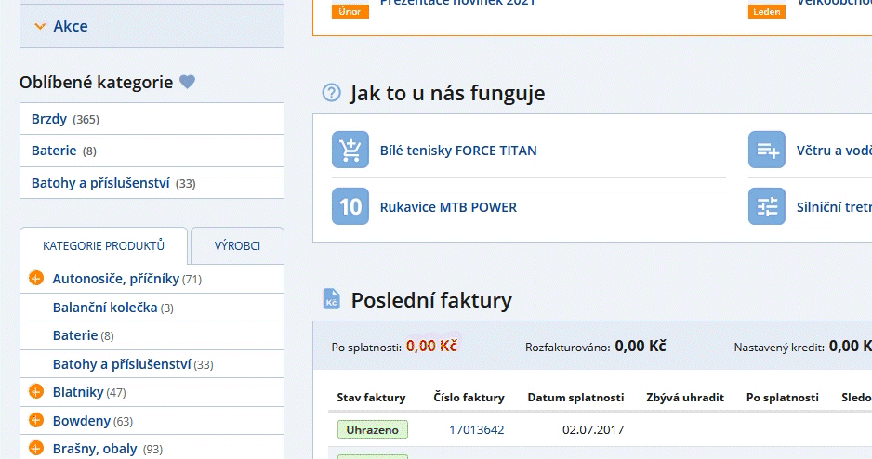Open invoice number 17013642

(476, 429)
